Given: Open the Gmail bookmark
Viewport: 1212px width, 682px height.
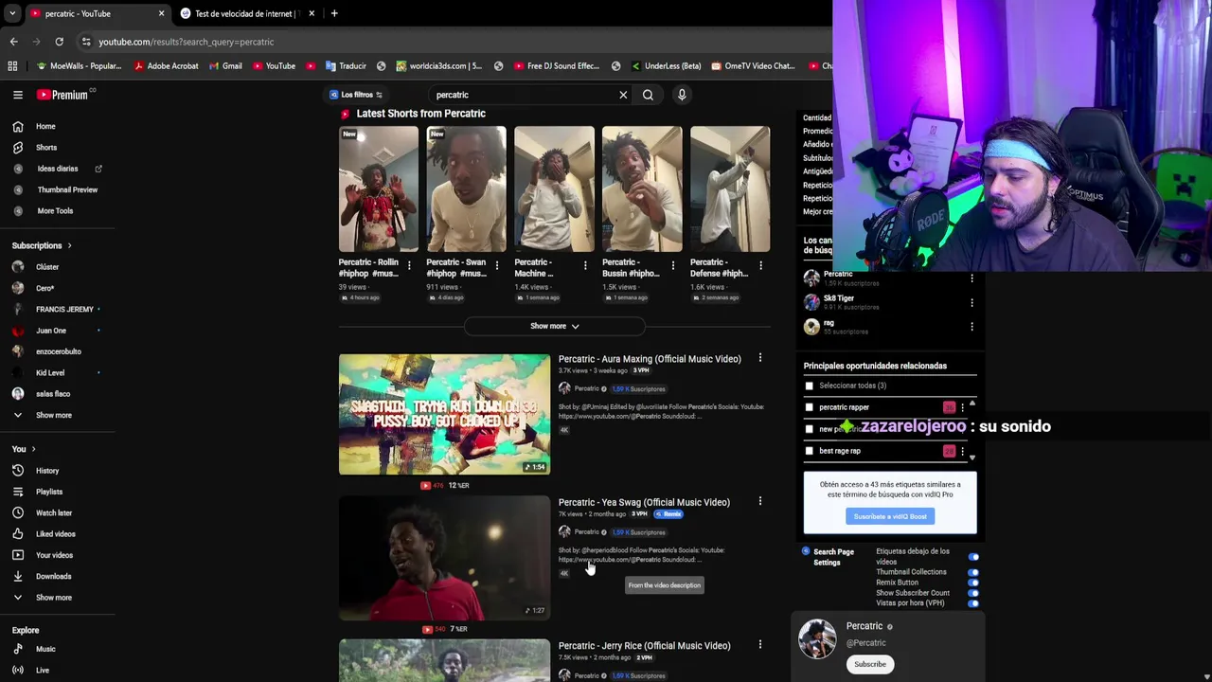Looking at the screenshot, I should click(x=225, y=66).
